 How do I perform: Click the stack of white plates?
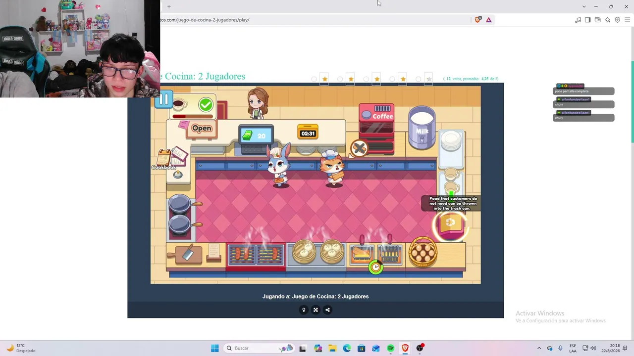click(451, 141)
